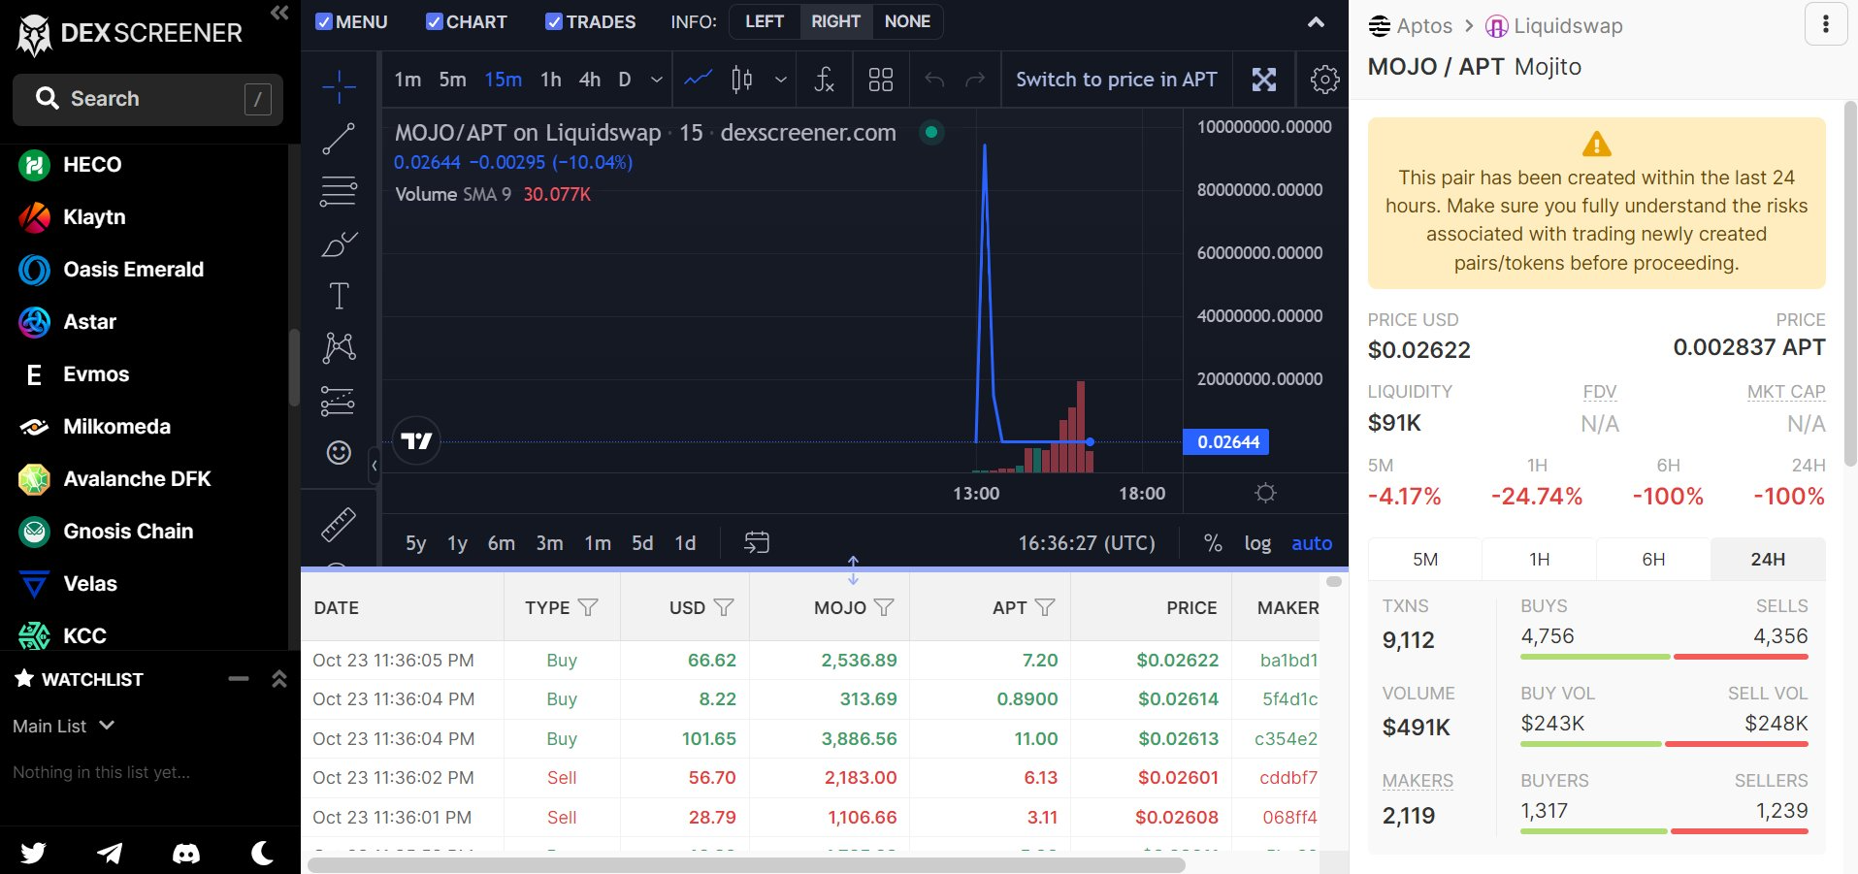Set chart range to 5d
Viewport: 1858px width, 874px height.
642,543
